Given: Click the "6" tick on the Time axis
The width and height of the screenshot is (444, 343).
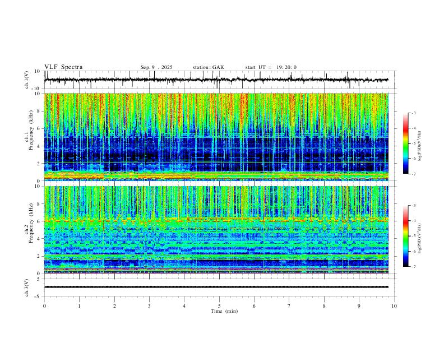Looking at the screenshot, I should pyautogui.click(x=254, y=306).
